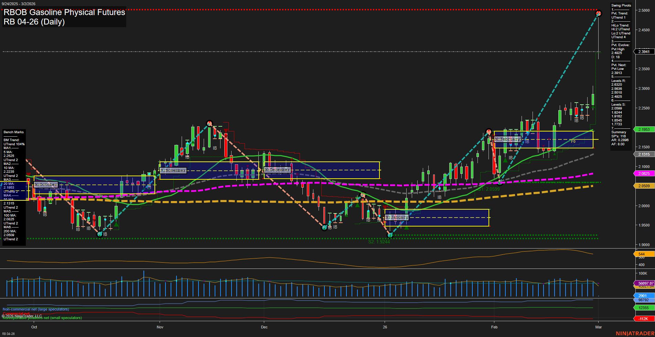Select the M:January monthly range label
This screenshot has height=337, width=655.
coord(397,217)
